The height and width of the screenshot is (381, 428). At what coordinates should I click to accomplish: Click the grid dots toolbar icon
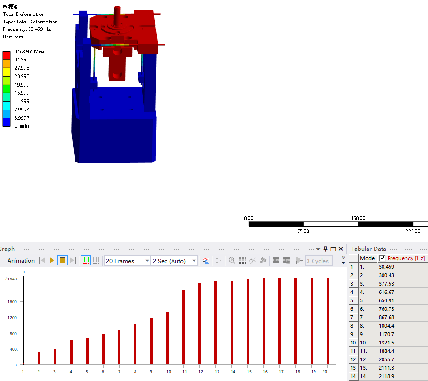242,260
